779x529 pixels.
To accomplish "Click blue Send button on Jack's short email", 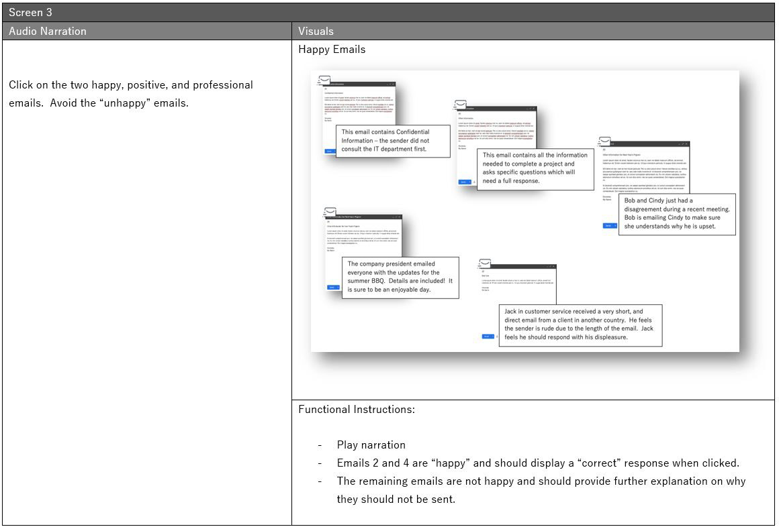I will pos(488,337).
